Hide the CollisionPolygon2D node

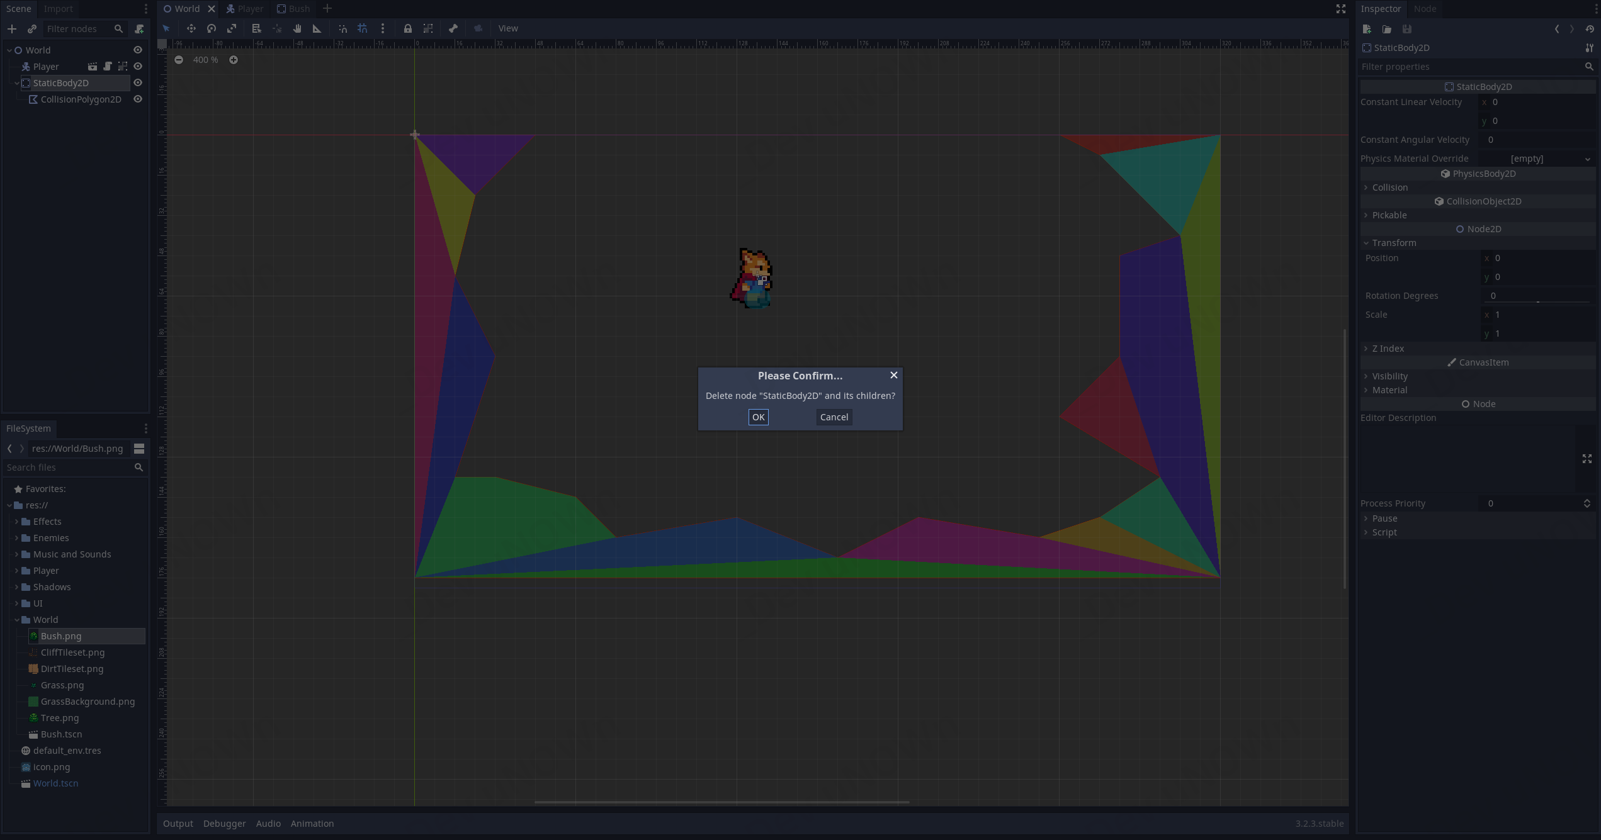[x=138, y=99]
